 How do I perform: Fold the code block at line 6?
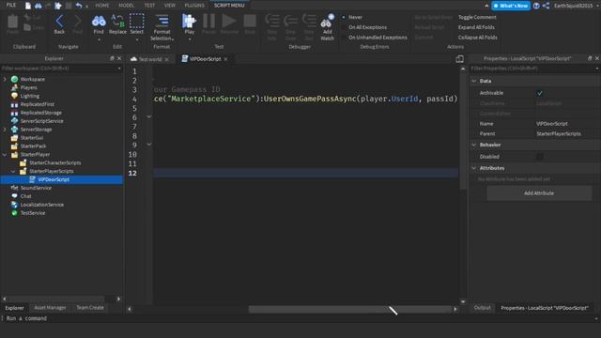[x=149, y=116]
